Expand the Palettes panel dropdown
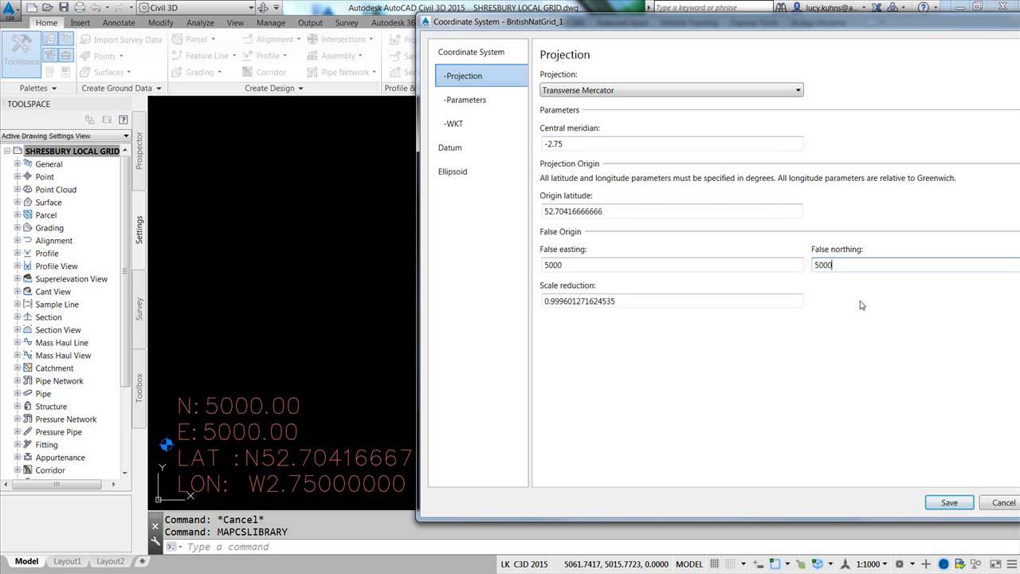This screenshot has width=1020, height=574. [38, 88]
